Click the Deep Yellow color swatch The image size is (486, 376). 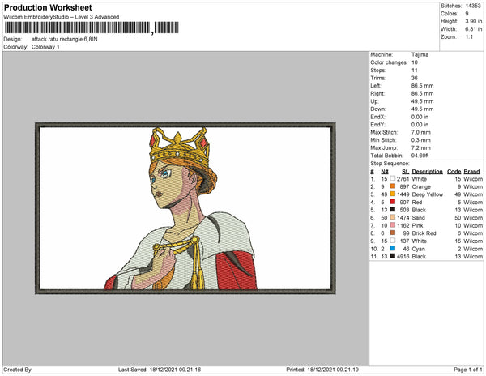pos(393,194)
